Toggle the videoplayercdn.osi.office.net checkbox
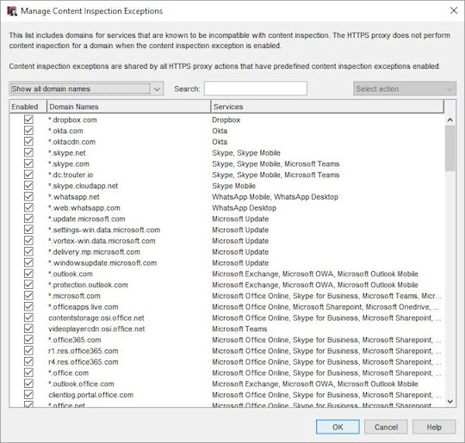The height and width of the screenshot is (443, 465). pos(28,329)
